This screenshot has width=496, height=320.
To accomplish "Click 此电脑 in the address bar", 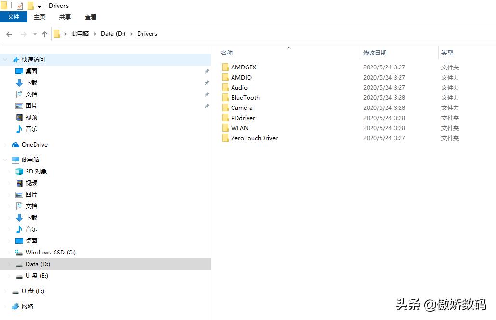I will click(80, 33).
